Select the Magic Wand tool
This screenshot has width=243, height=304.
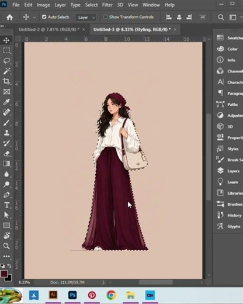[6, 71]
